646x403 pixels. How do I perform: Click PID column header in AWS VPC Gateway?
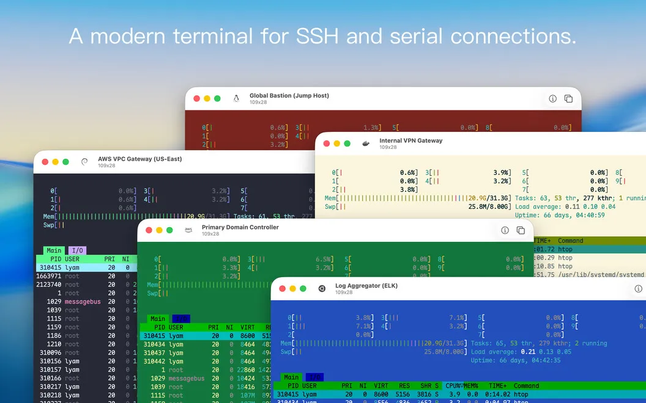[x=56, y=259]
